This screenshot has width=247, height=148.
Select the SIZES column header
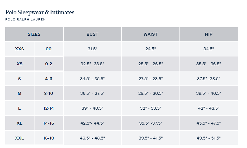[x=34, y=34]
